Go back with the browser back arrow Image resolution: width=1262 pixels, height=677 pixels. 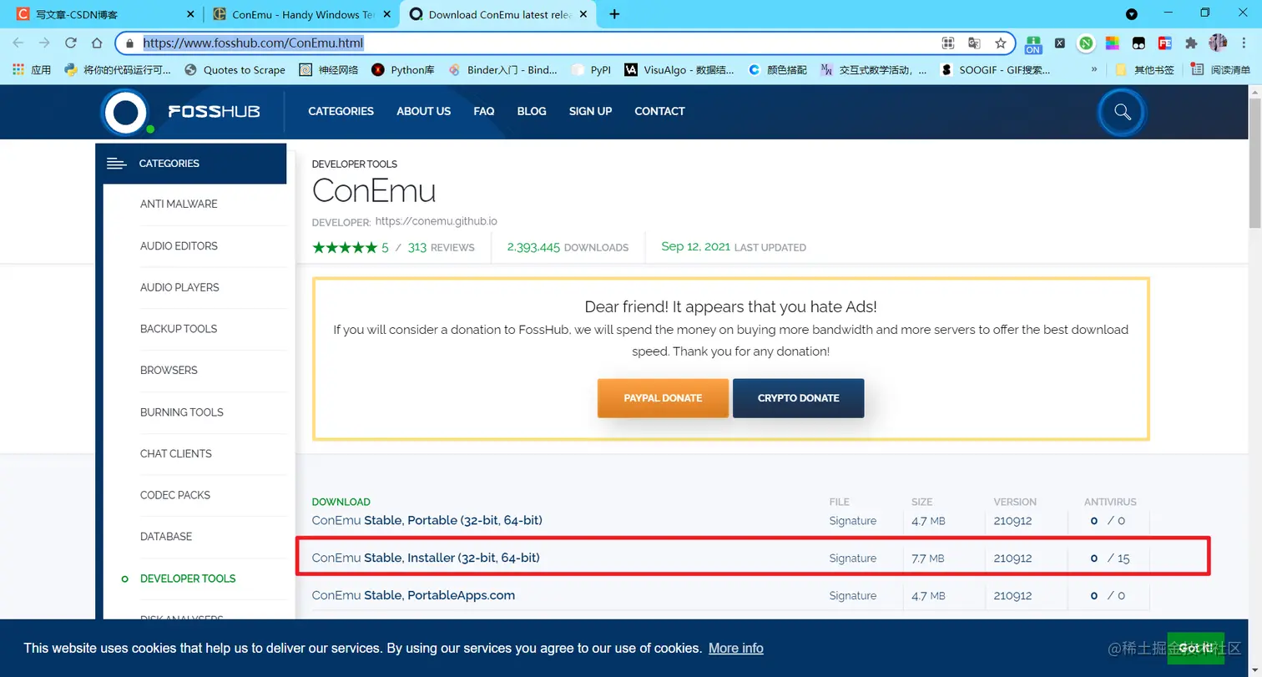(18, 43)
